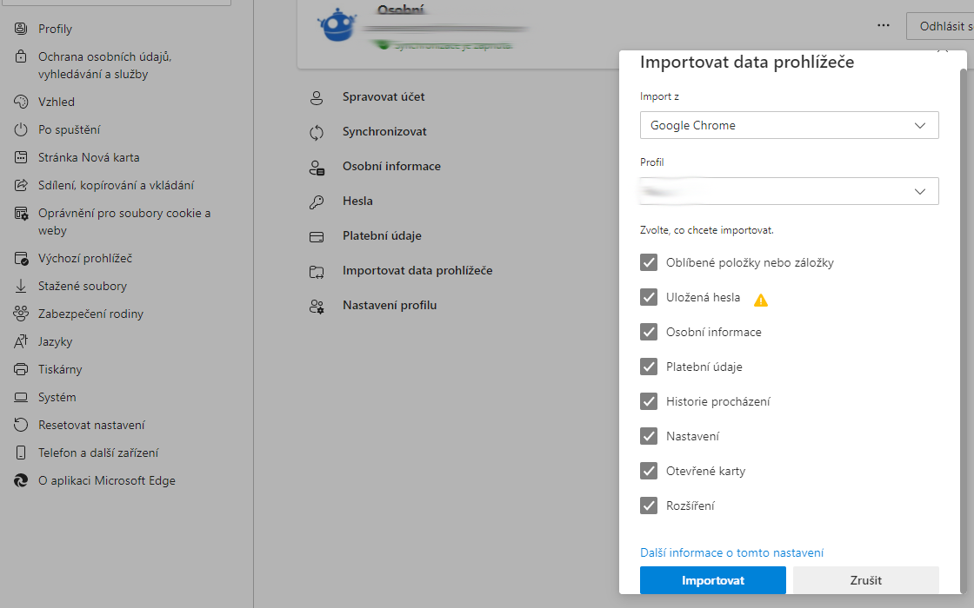Click the Edge logo icon in sidebar
Screen dimensions: 974x608
[22, 481]
